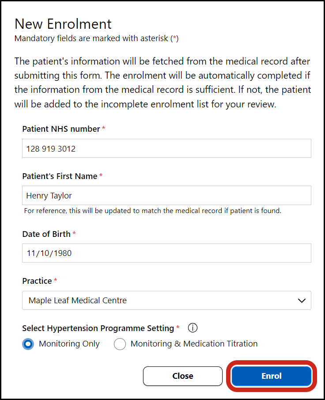The width and height of the screenshot is (325, 400).
Task: Select the Monitoring Only radio button
Action: point(28,344)
